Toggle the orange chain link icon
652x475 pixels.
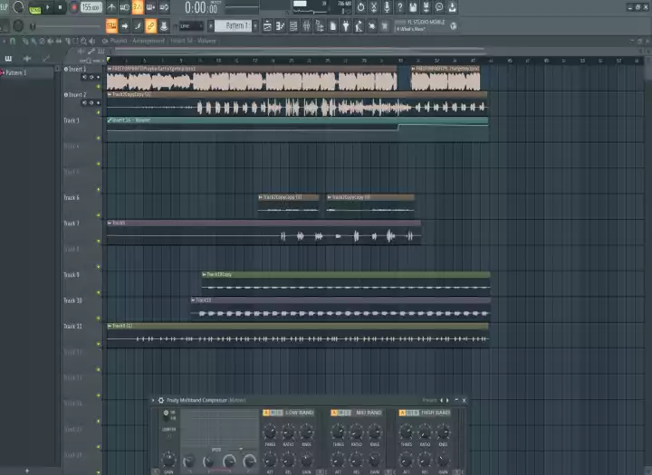tap(151, 25)
